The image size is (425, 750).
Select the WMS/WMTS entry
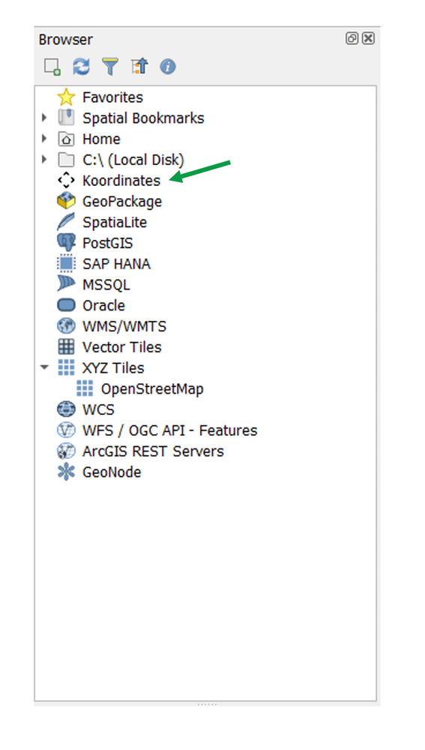click(124, 326)
